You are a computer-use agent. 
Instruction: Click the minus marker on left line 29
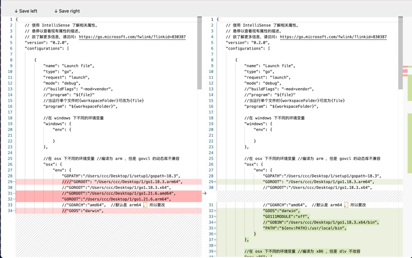(x=14, y=182)
